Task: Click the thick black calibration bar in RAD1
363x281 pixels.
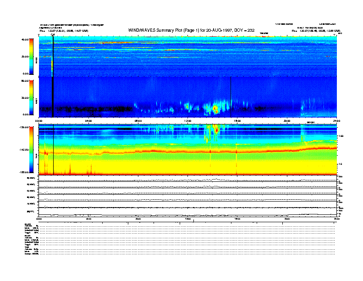Action: 53,97
